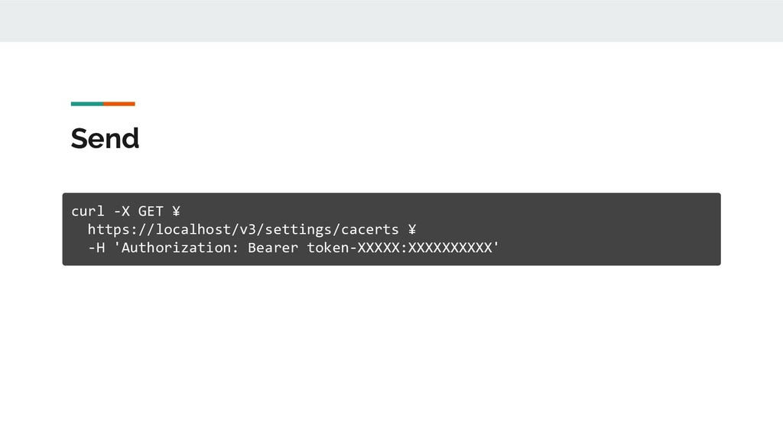Click the yen symbol after the cacerts URL
The height and width of the screenshot is (440, 783).
(412, 229)
